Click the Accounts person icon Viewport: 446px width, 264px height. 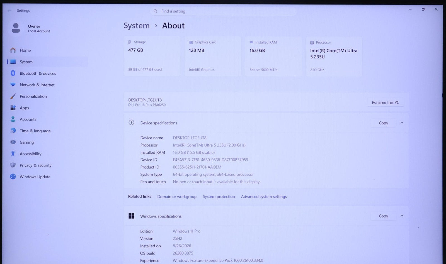(13, 119)
